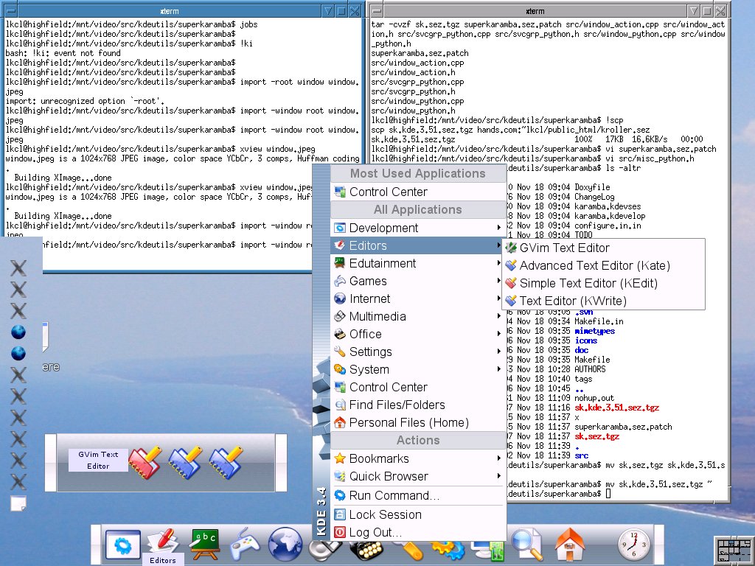This screenshot has height=566, width=755.
Task: Open Find Files/Folders from the menu
Action: [418, 405]
